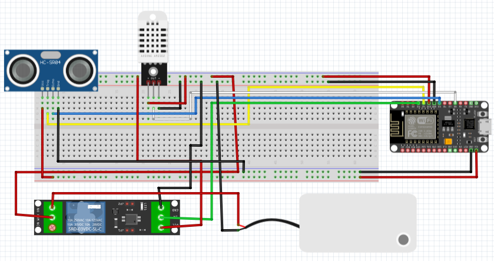This screenshot has width=494, height=261.
Task: Click the Vcc pin of the HC-SR04
Action: [42, 89]
